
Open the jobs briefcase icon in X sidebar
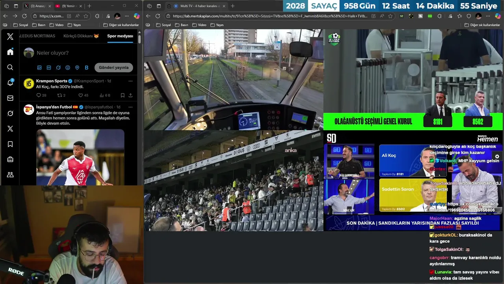coord(10,159)
